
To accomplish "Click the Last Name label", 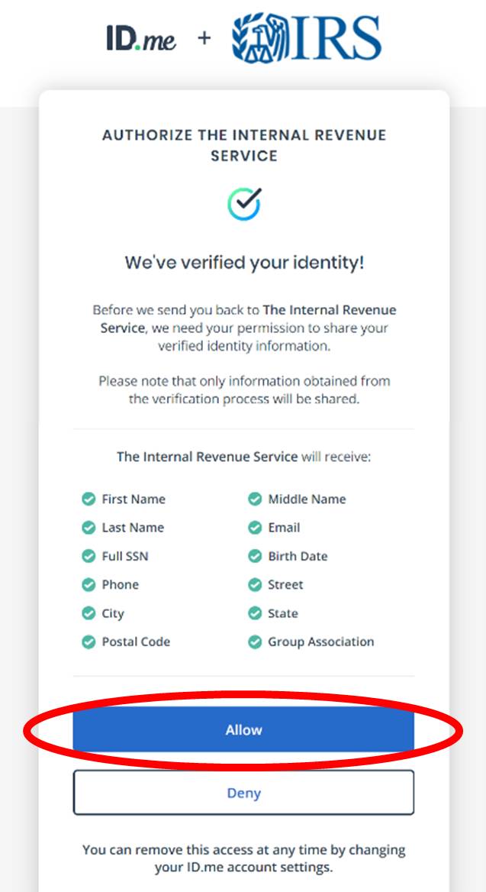I will (133, 528).
